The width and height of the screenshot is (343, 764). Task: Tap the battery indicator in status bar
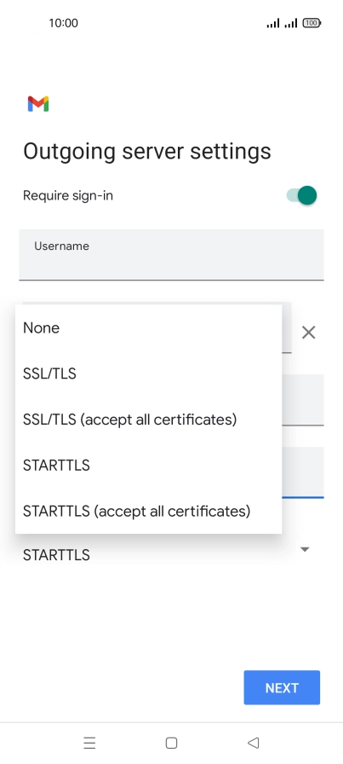[312, 23]
